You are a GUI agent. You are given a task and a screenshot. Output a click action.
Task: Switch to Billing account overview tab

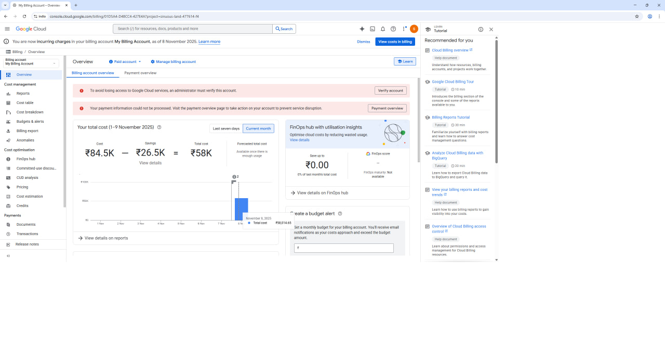point(93,73)
